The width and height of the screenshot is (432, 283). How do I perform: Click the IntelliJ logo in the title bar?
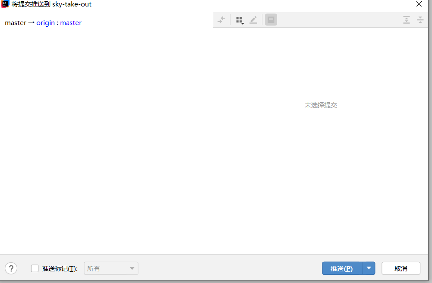[x=5, y=4]
